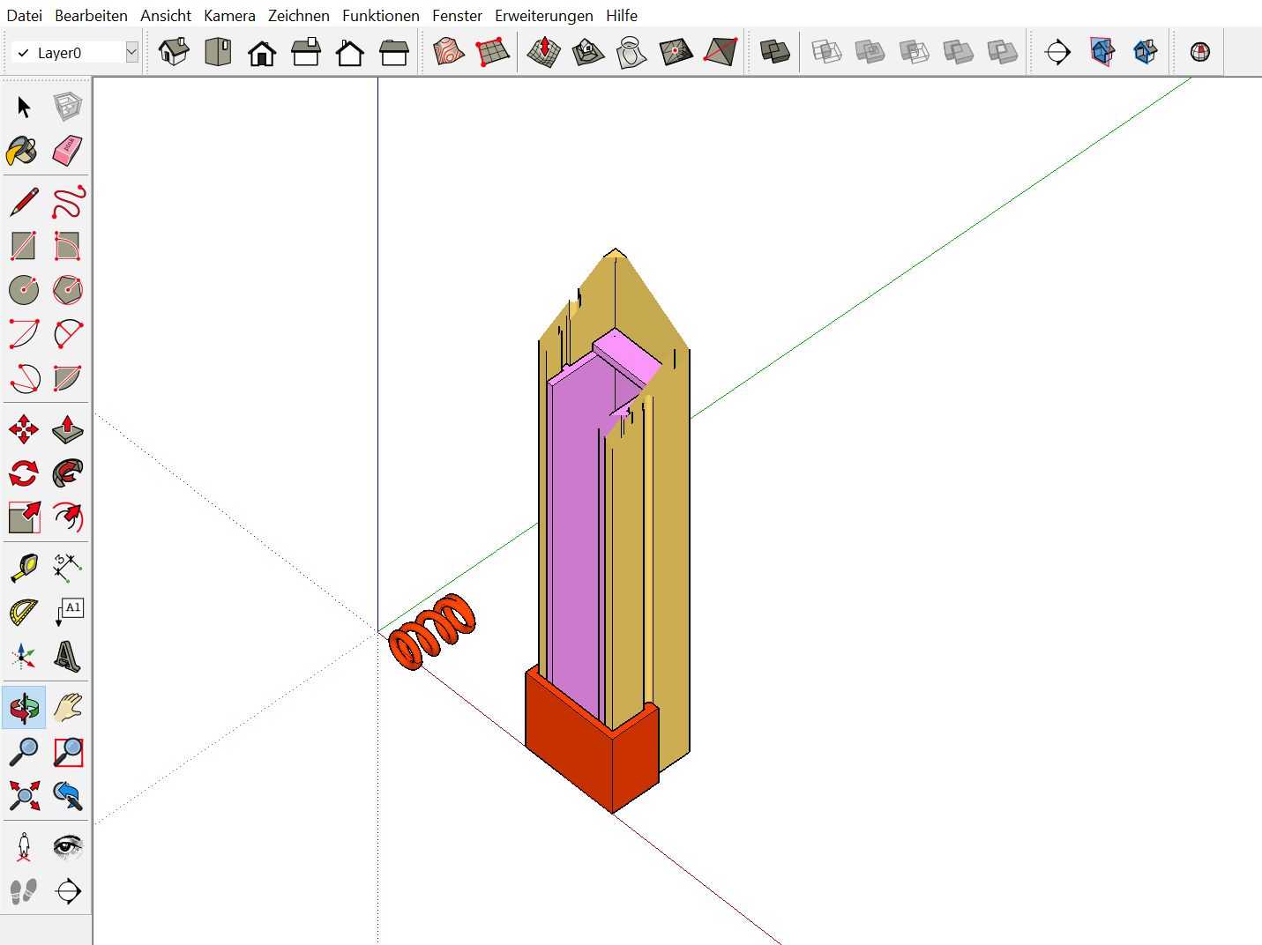Open the Zeichnen menu
The width and height of the screenshot is (1262, 945).
pos(298,16)
